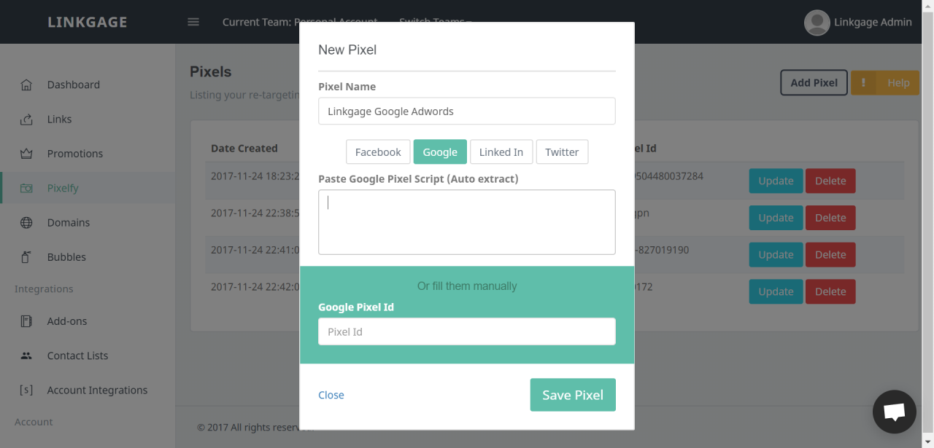Choose Twitter pixel type
The image size is (934, 448).
click(562, 152)
